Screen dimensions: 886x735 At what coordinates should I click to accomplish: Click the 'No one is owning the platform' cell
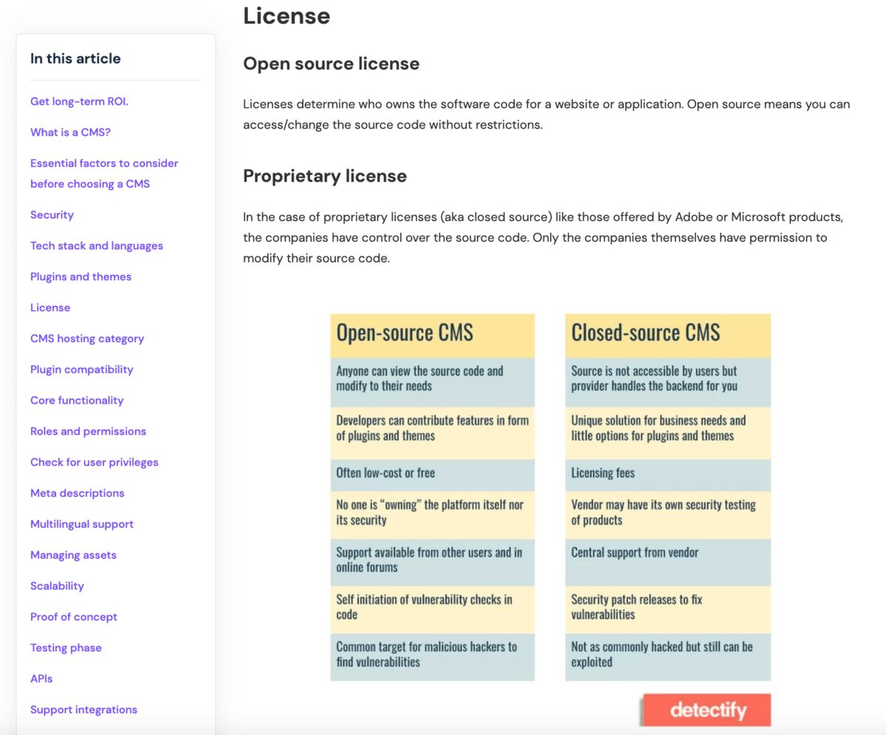click(x=433, y=514)
